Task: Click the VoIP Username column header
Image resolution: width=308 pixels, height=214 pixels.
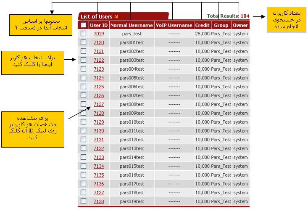Action: (174, 25)
